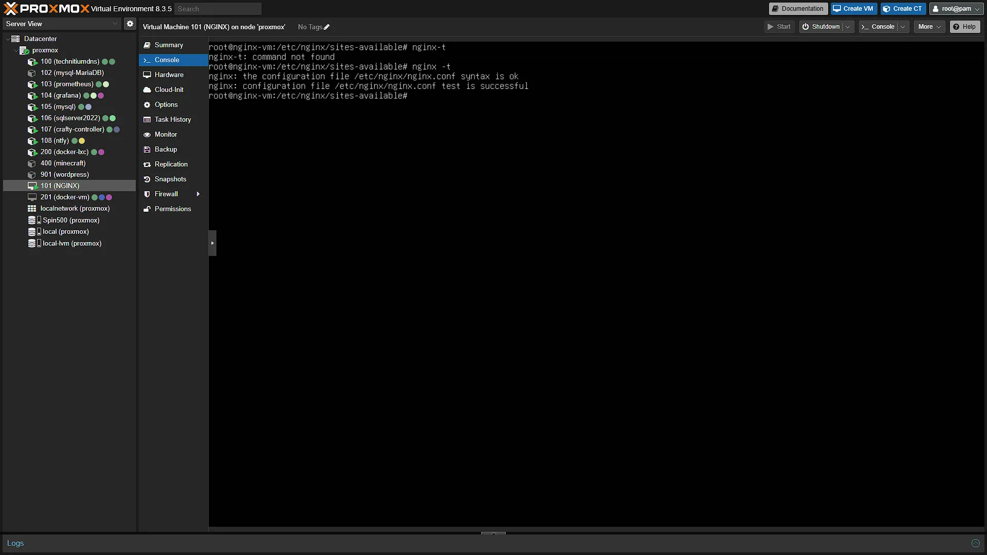
Task: Select container 400 (minecraft)
Action: coord(69,163)
